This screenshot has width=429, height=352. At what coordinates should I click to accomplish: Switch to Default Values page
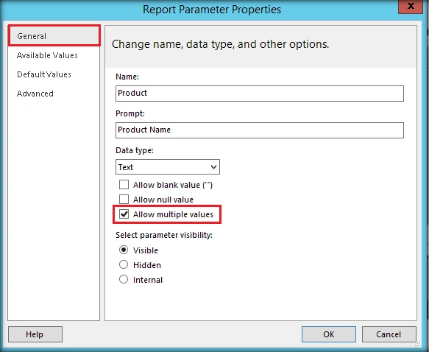(44, 74)
